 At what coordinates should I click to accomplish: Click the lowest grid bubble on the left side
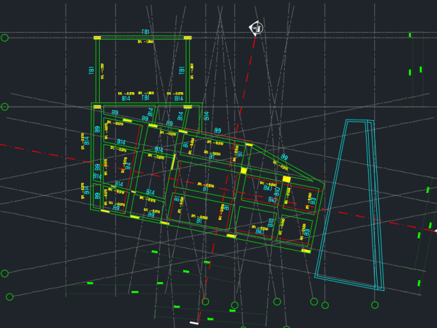pyautogui.click(x=10, y=297)
